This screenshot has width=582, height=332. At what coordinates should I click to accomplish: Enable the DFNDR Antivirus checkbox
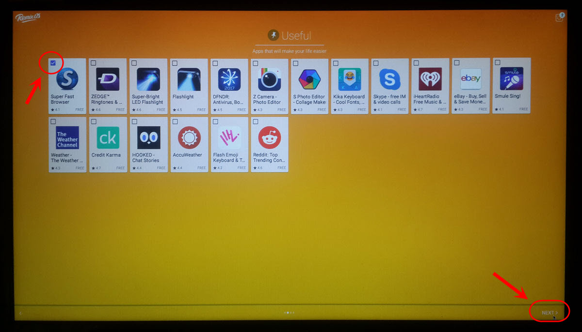pyautogui.click(x=215, y=63)
